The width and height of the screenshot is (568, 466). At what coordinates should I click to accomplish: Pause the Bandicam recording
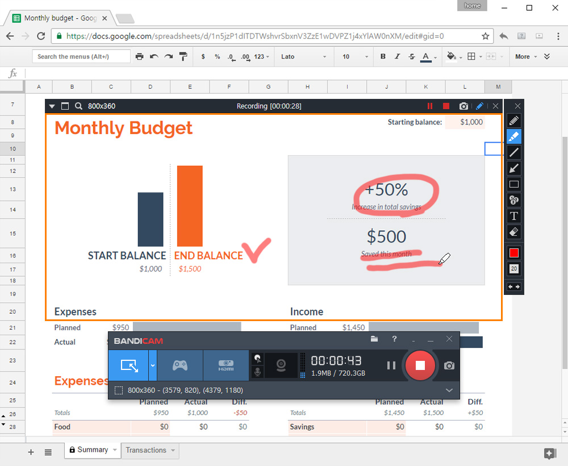coord(391,365)
